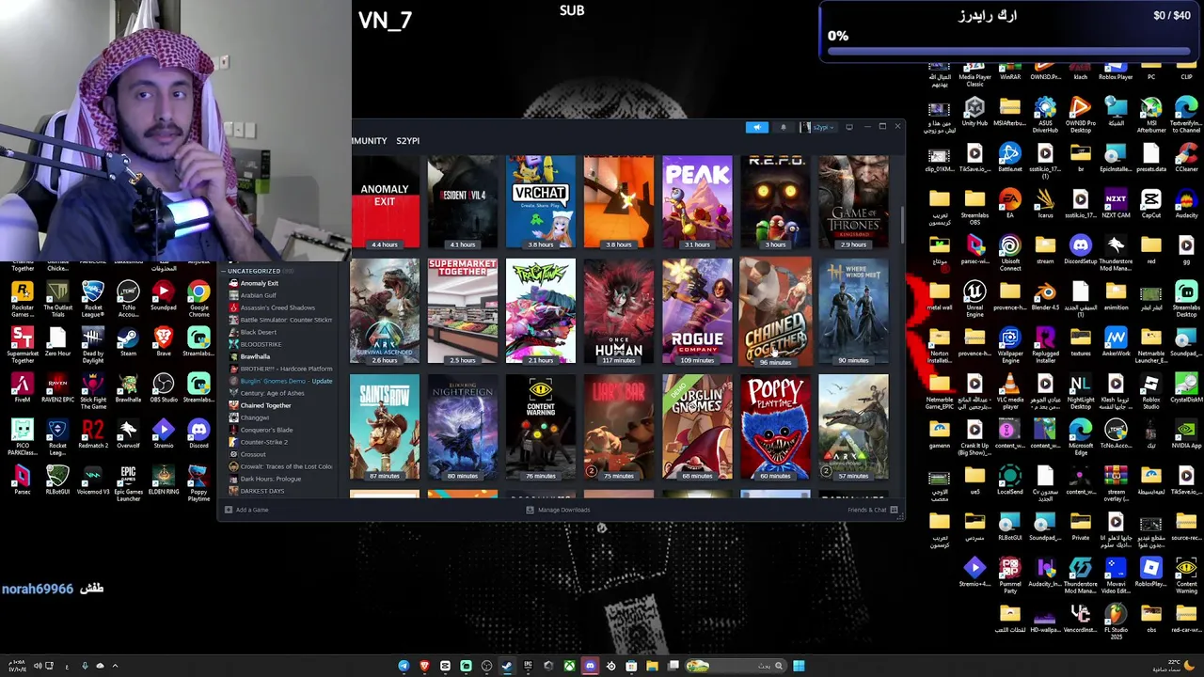Select Counter-Strike 2 in the game list
Screen dimensions: 1204x677
tap(263, 442)
